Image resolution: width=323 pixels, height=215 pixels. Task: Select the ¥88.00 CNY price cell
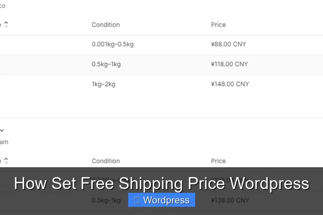(x=228, y=44)
